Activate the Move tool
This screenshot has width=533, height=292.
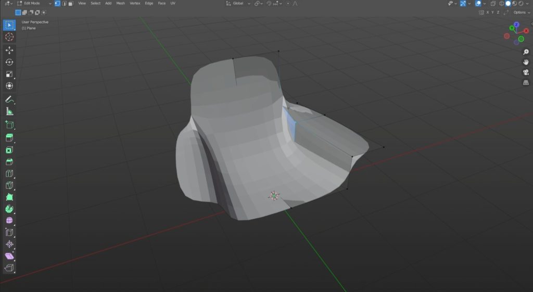tap(9, 50)
